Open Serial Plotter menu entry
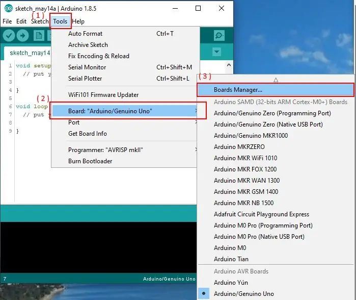Viewport: 356px width, 300px height. pos(124,79)
